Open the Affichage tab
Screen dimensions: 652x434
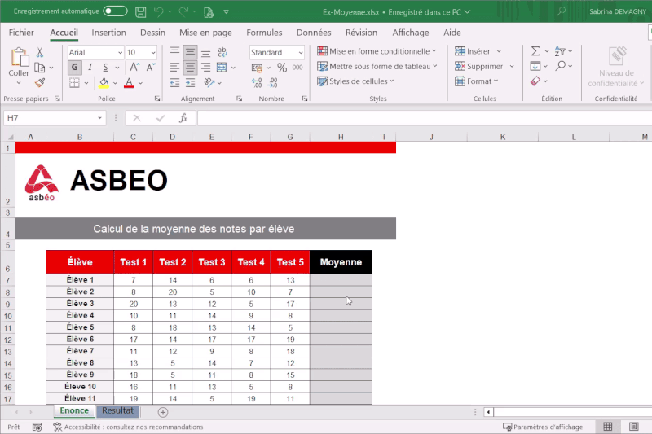click(411, 33)
